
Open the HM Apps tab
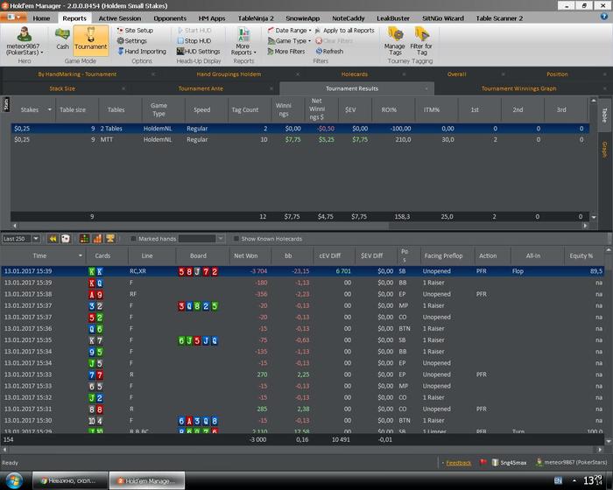(x=212, y=18)
